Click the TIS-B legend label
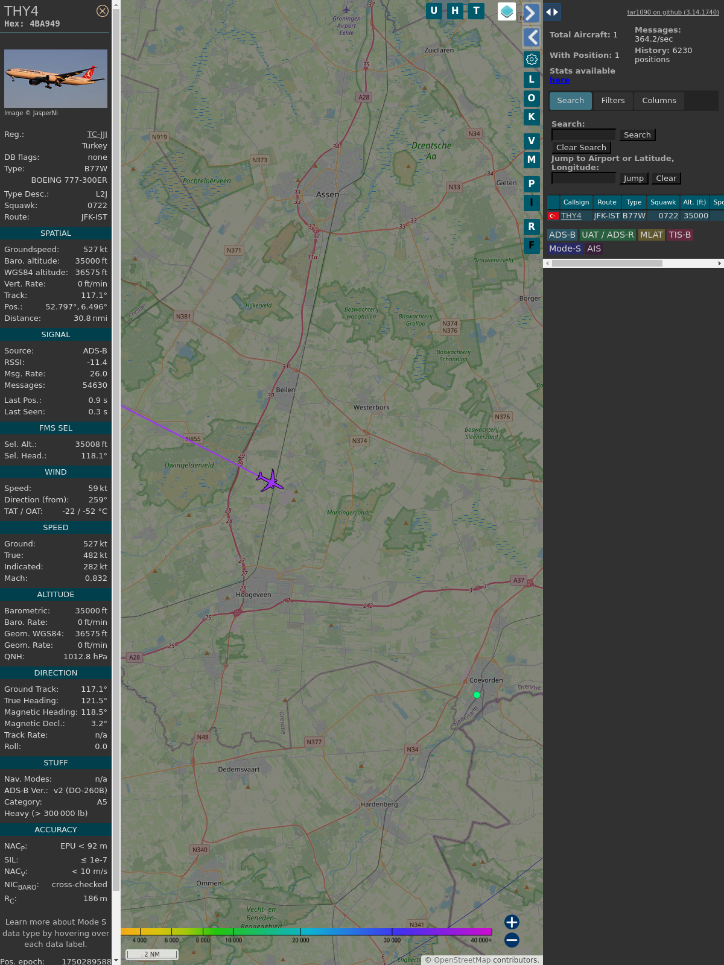The width and height of the screenshot is (724, 965). (x=680, y=235)
